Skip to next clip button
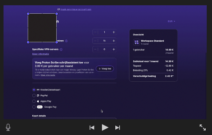Viewport: 212px width, 135px height. (117, 128)
